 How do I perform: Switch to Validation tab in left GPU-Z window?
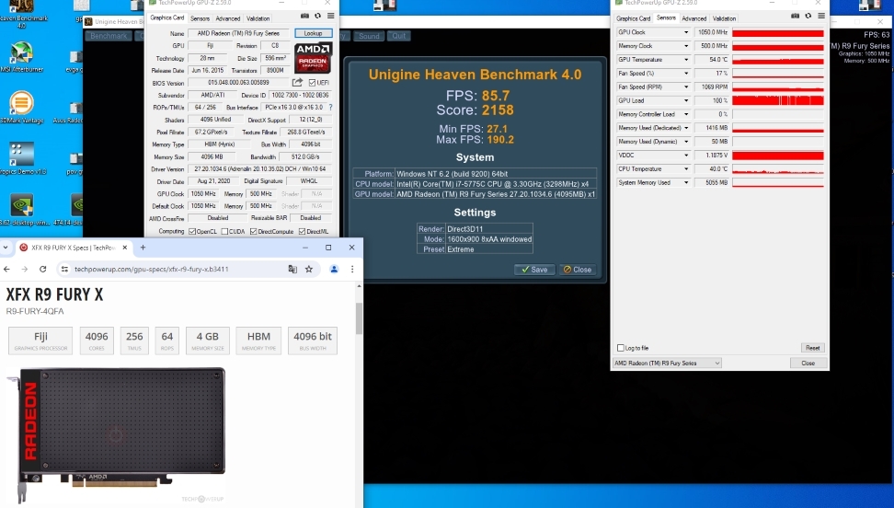coord(258,18)
